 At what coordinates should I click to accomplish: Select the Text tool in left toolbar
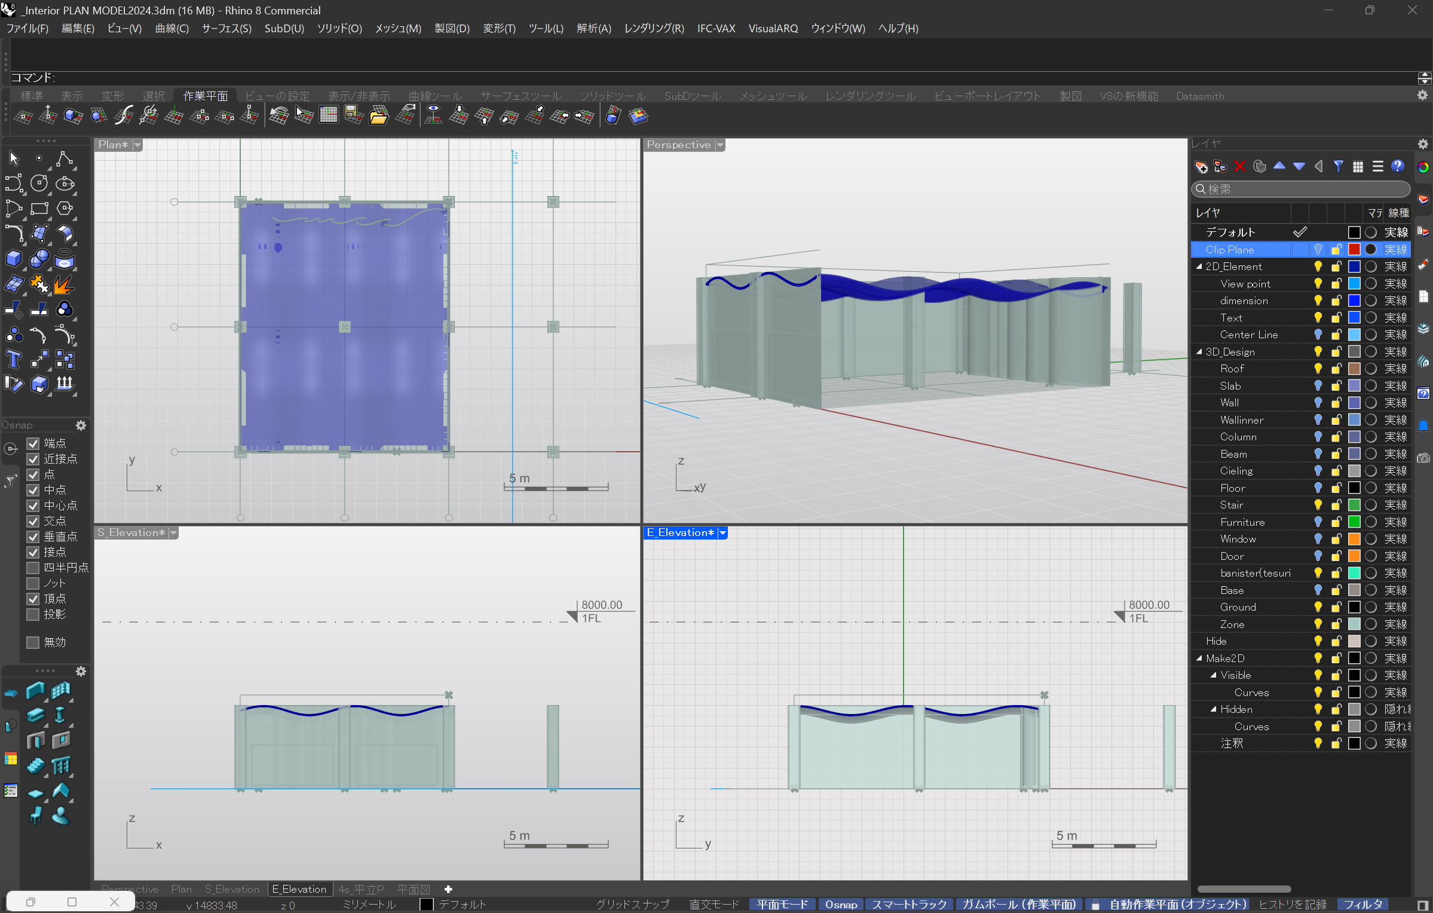[x=13, y=360]
